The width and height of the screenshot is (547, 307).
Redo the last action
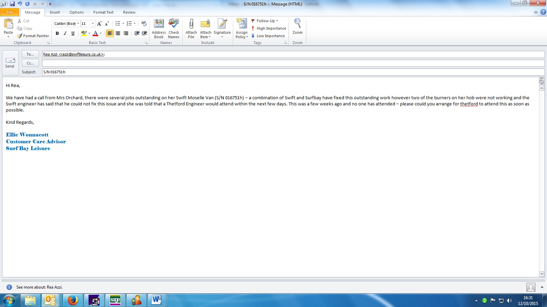click(27, 4)
